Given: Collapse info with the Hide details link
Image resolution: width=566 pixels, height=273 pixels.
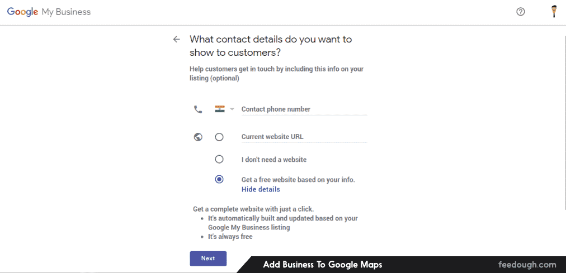Looking at the screenshot, I should pos(261,189).
